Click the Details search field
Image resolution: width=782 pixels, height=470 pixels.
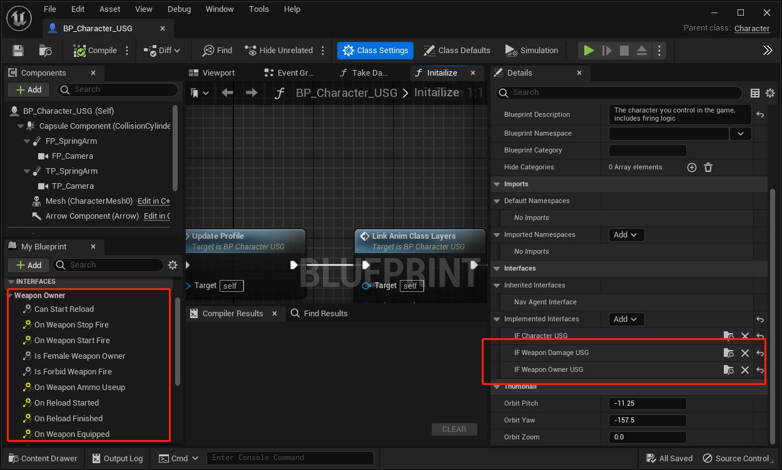tap(619, 92)
